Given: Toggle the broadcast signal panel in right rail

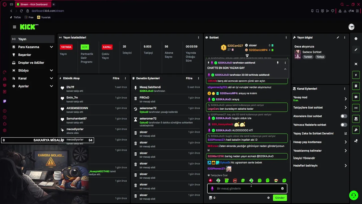Looking at the screenshot, I should point(356,108).
